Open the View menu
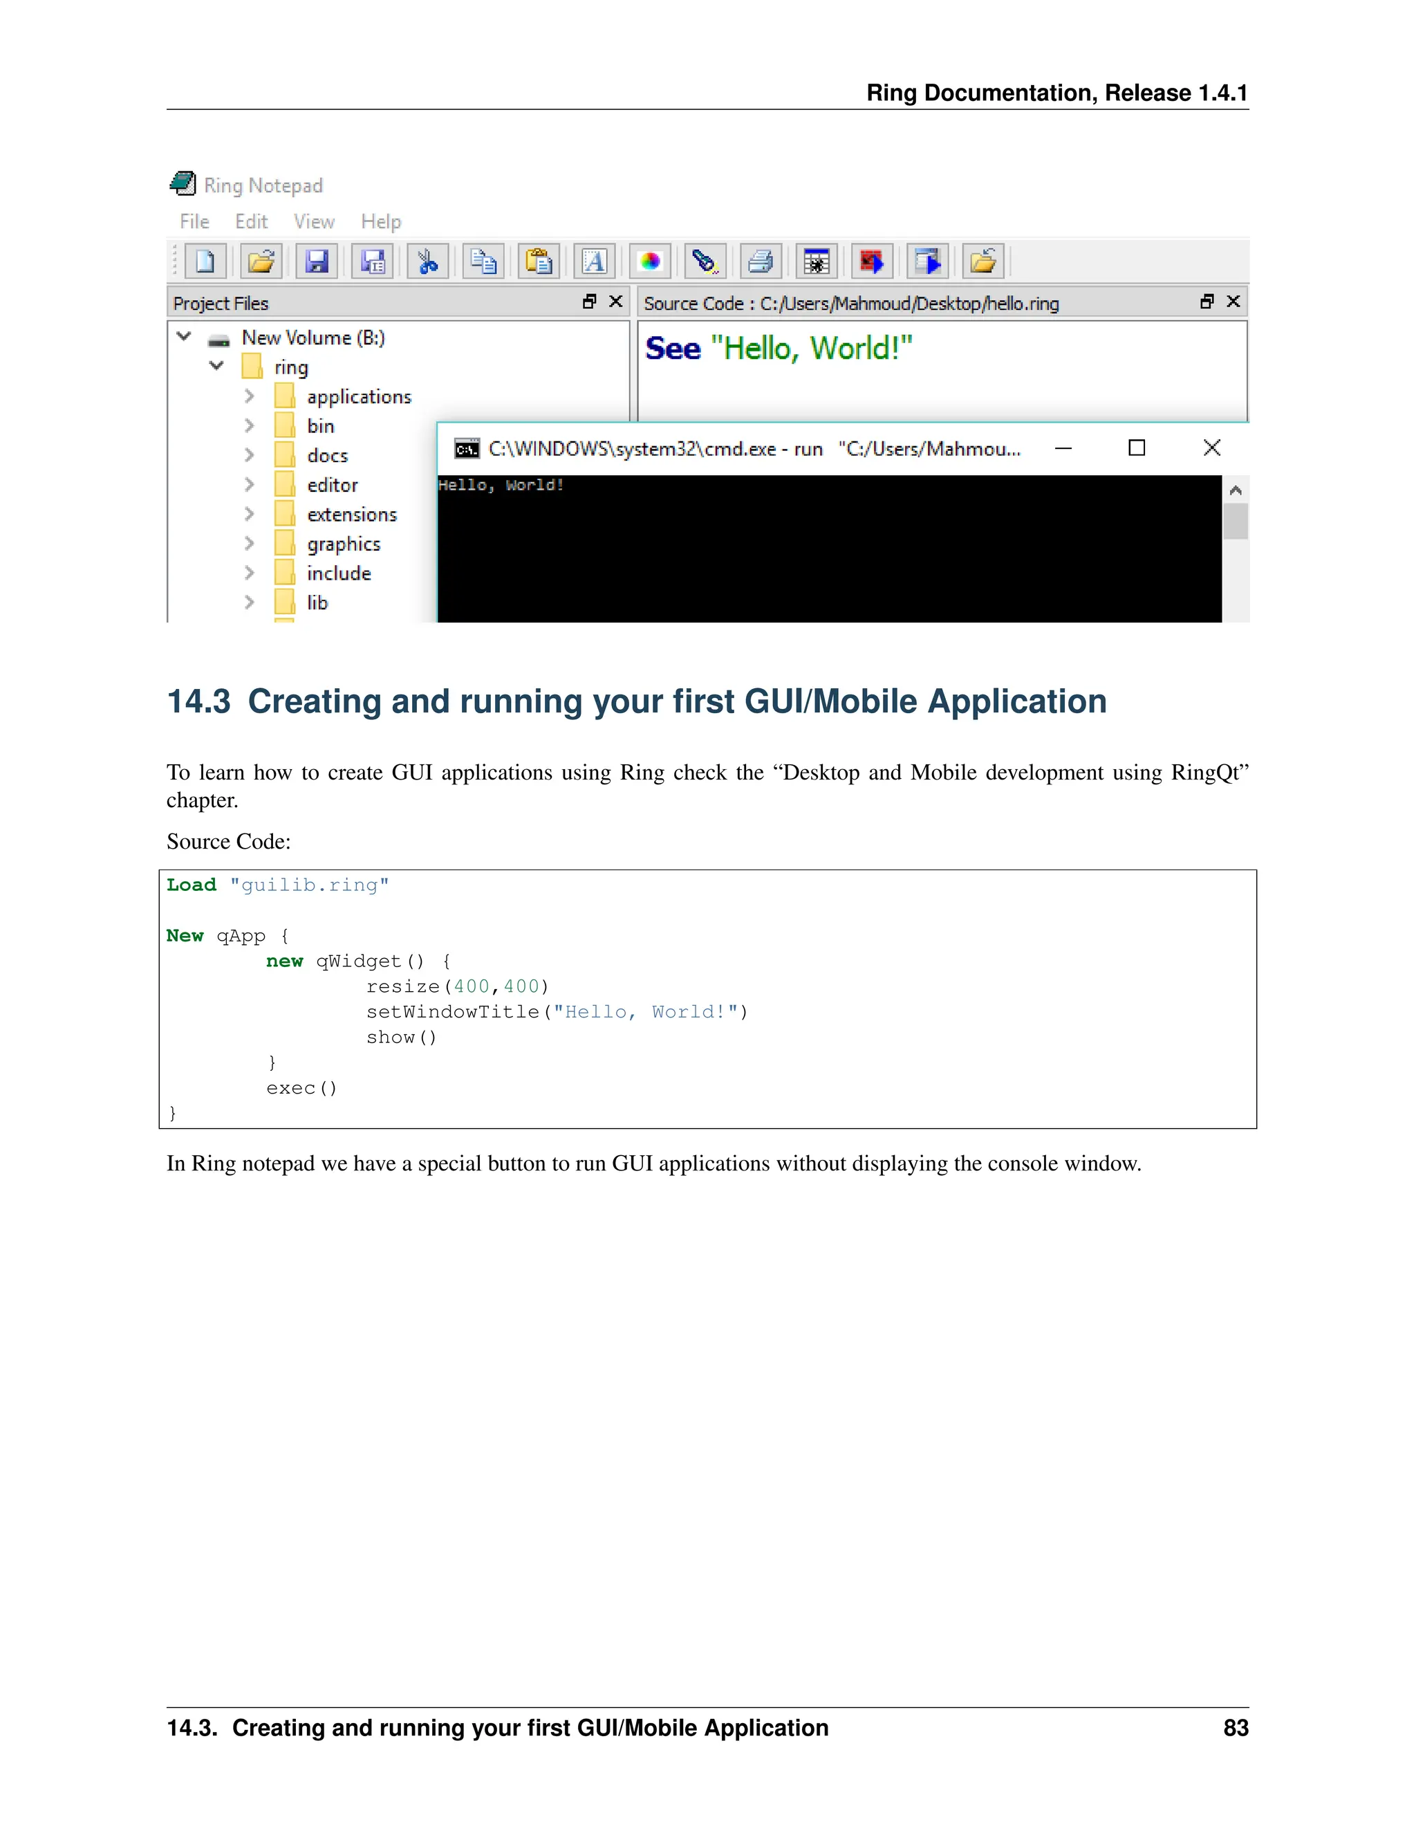1416x1833 pixels. 314,221
